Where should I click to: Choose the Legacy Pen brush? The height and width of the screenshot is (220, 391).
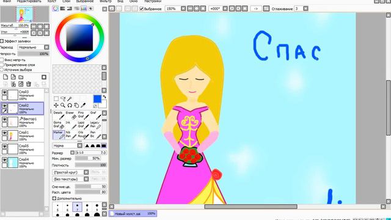96,125
